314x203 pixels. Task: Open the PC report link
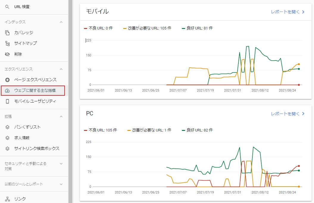(285, 114)
